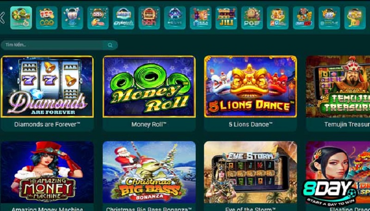Open the Diamonds are Forever game thumbnail
The height and width of the screenshot is (211, 370).
click(x=47, y=86)
